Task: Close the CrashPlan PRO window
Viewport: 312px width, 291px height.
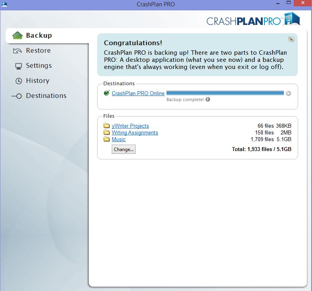Action: tap(302, 3)
